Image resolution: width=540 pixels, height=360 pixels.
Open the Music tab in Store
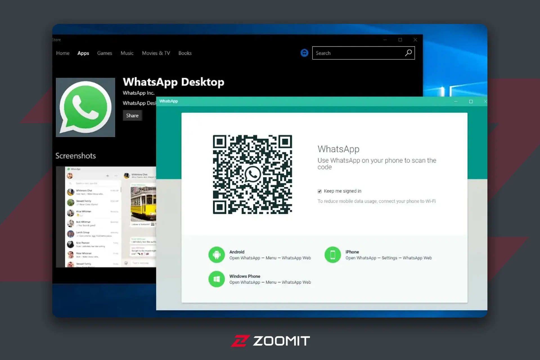pos(127,53)
